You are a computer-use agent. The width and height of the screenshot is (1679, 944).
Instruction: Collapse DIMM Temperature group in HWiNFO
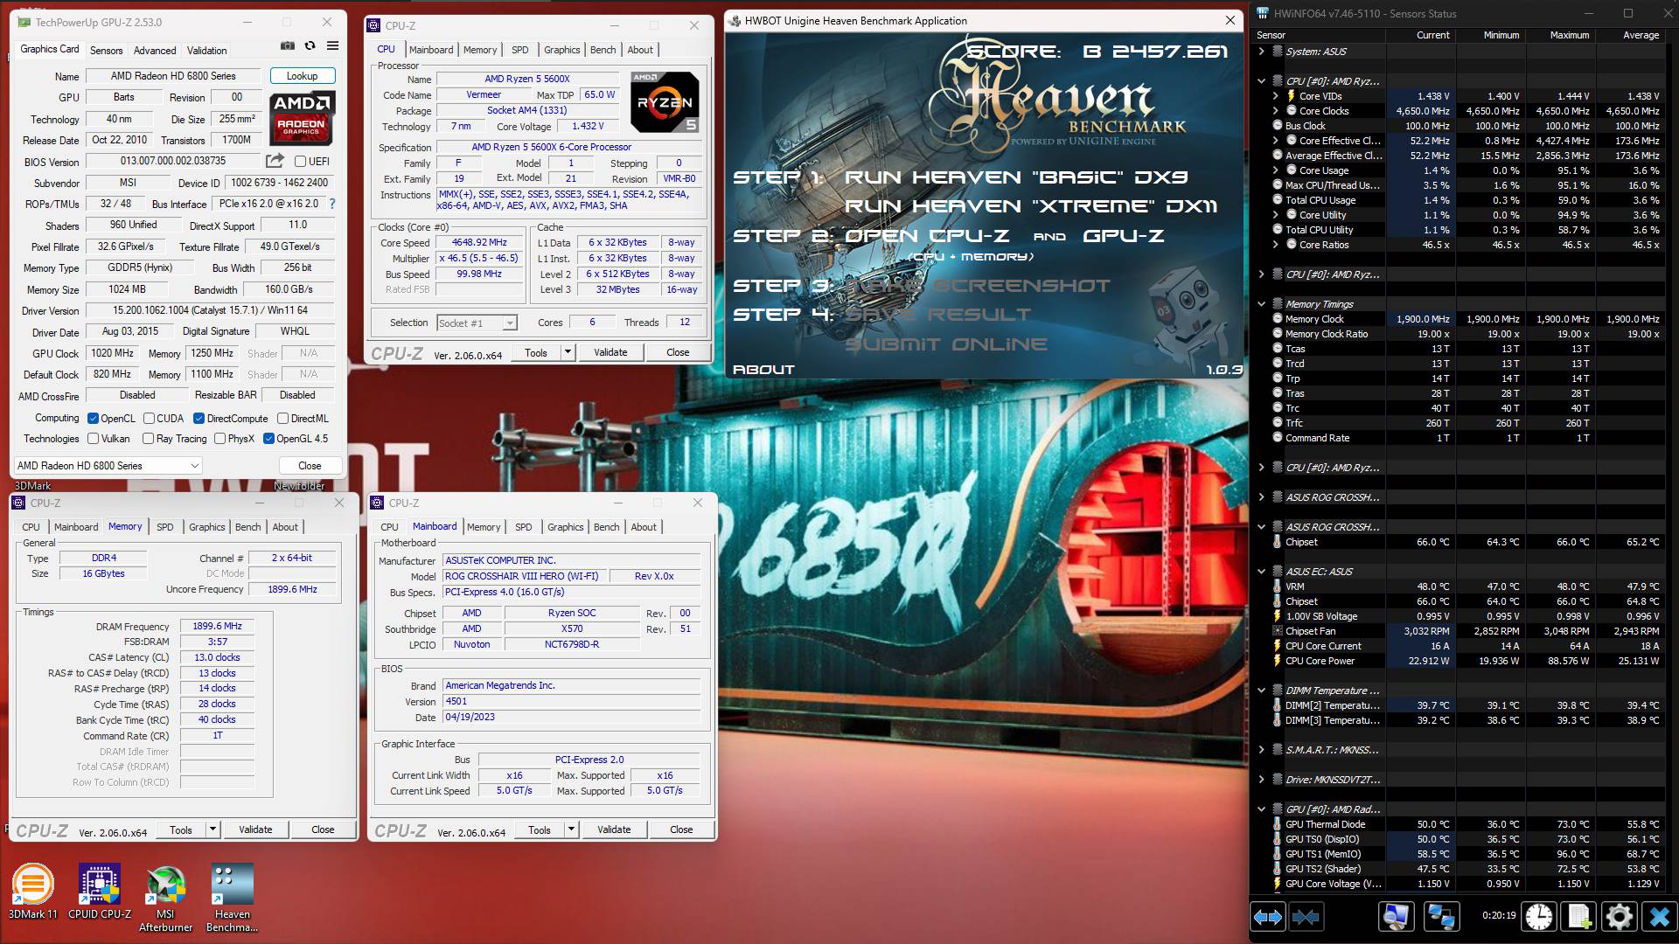tap(1261, 691)
